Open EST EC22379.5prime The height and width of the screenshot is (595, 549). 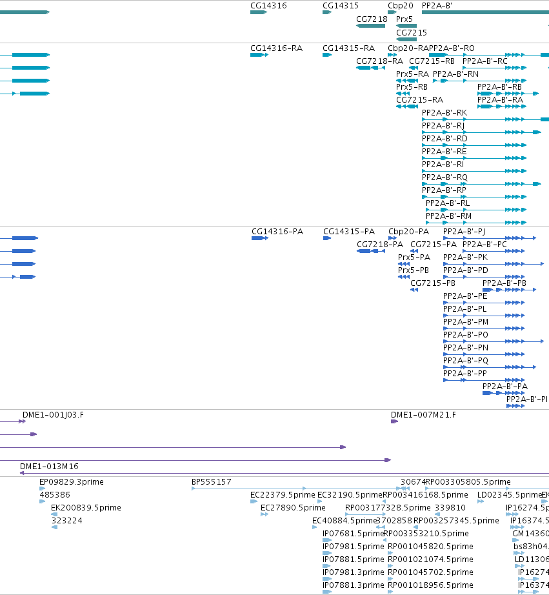tap(283, 495)
